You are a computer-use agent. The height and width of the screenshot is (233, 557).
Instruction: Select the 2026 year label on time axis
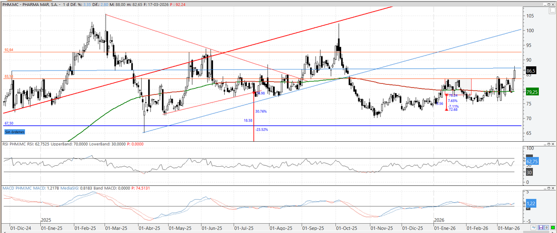439,220
